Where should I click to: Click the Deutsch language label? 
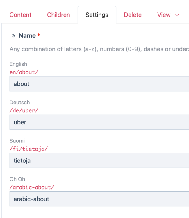click(x=19, y=102)
